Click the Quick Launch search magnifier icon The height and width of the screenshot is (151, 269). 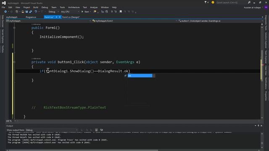click(x=249, y=3)
